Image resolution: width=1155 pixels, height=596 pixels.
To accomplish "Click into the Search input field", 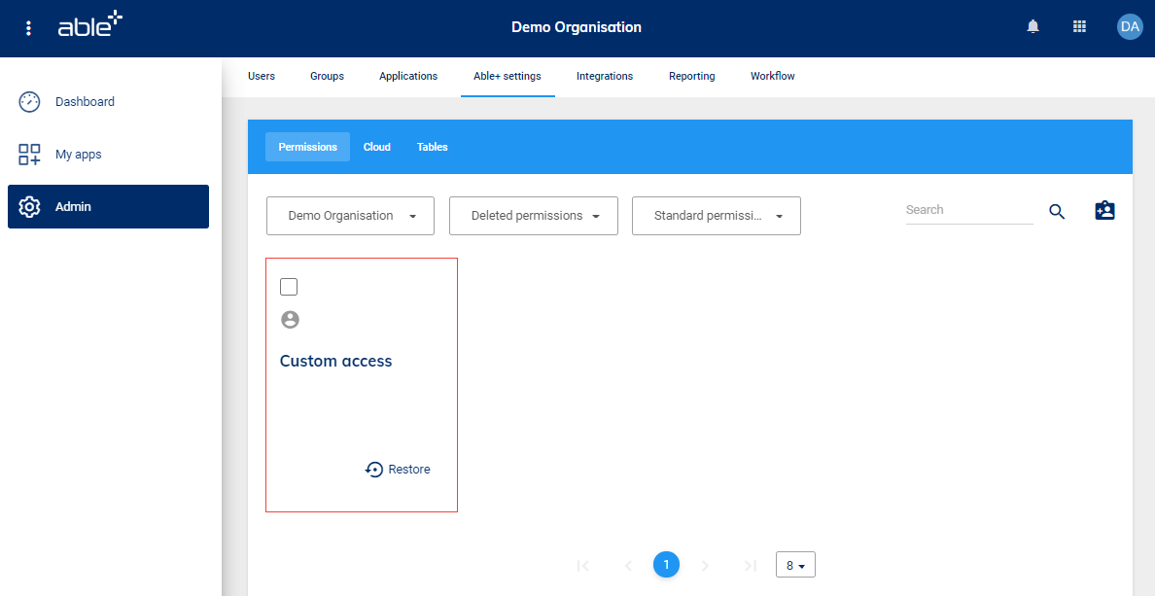I will pos(967,210).
